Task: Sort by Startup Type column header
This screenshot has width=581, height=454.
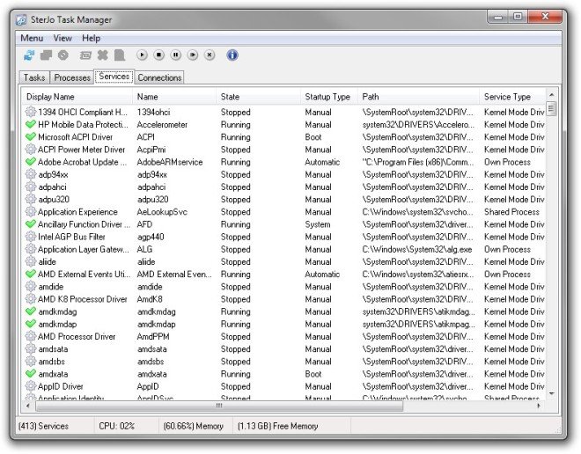Action: pos(329,97)
